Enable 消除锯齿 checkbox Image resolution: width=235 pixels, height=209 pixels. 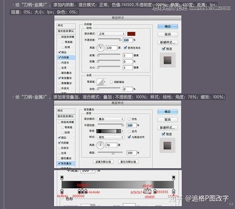click(x=111, y=82)
